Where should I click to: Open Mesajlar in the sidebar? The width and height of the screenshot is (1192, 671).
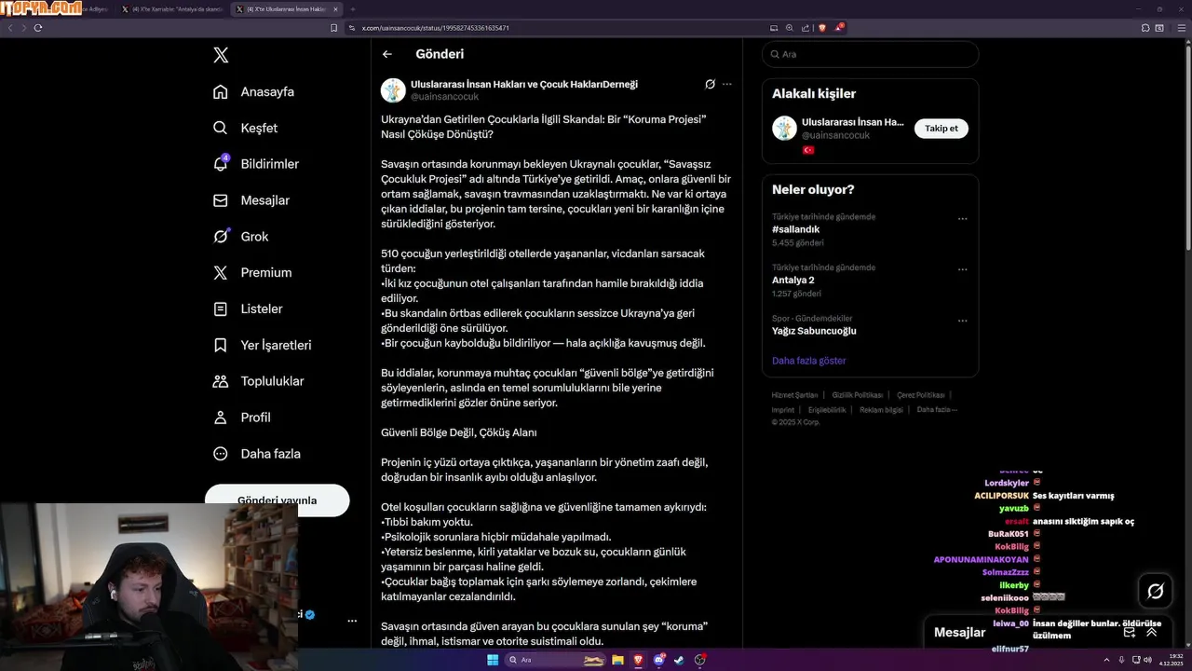tap(251, 200)
